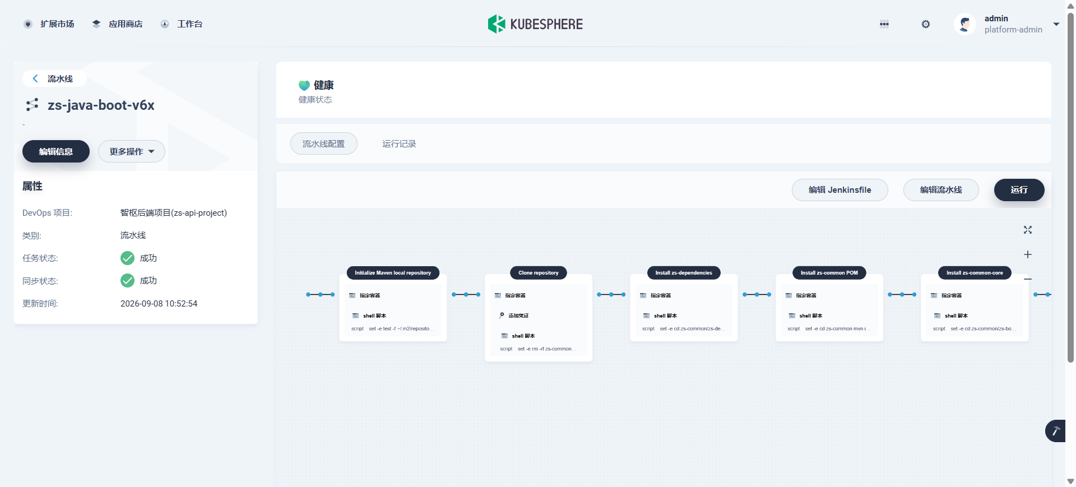Click 指定容器 icon in Initialize Maven stage
Screen dimensions: 1076x487
tap(353, 295)
